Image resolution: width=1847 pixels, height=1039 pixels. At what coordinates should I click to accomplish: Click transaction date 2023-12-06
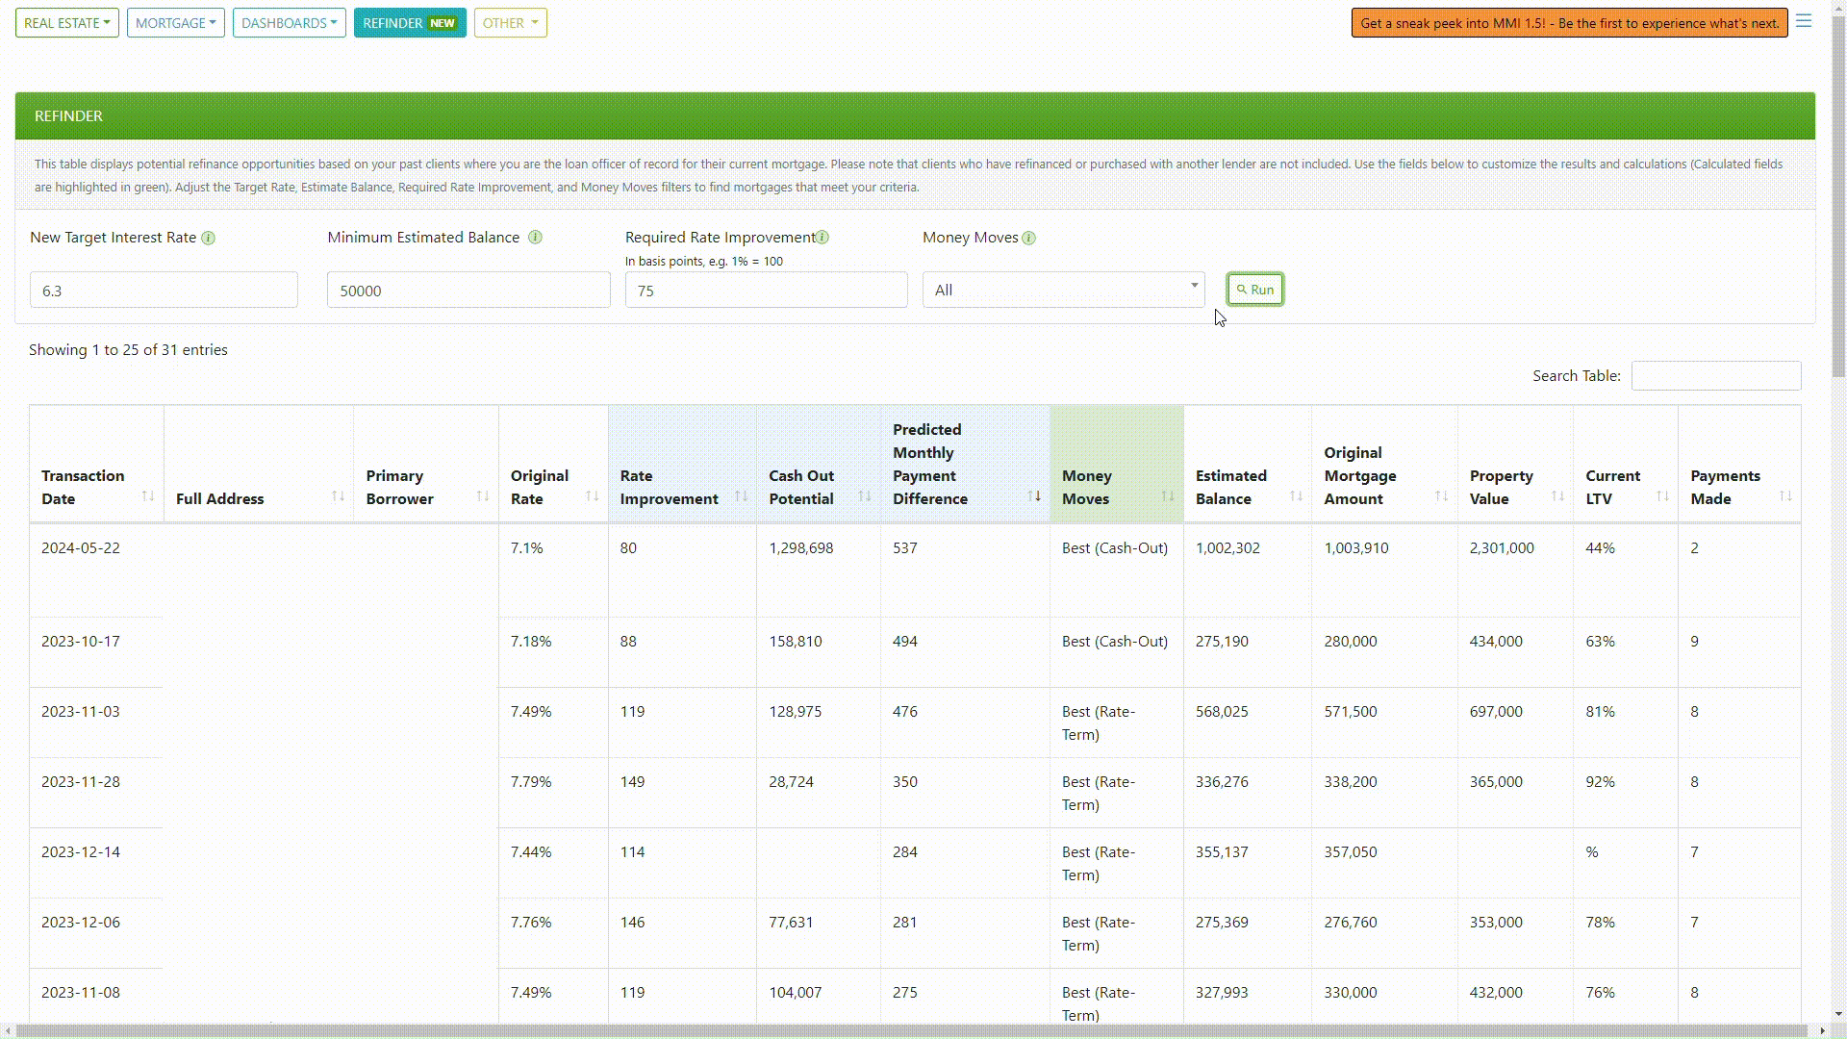pyautogui.click(x=81, y=923)
